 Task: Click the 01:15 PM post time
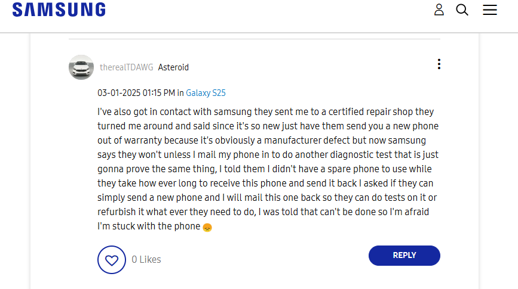coord(158,93)
